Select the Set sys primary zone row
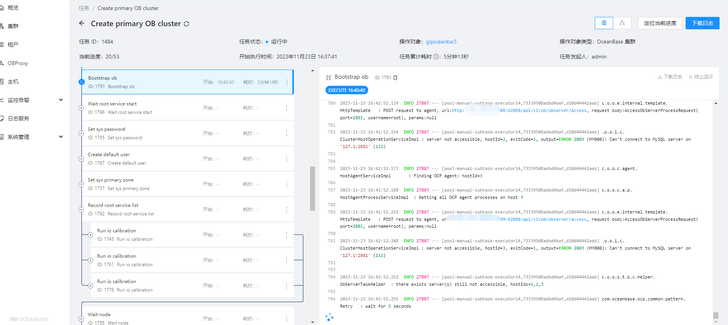728x325 pixels. [x=188, y=184]
